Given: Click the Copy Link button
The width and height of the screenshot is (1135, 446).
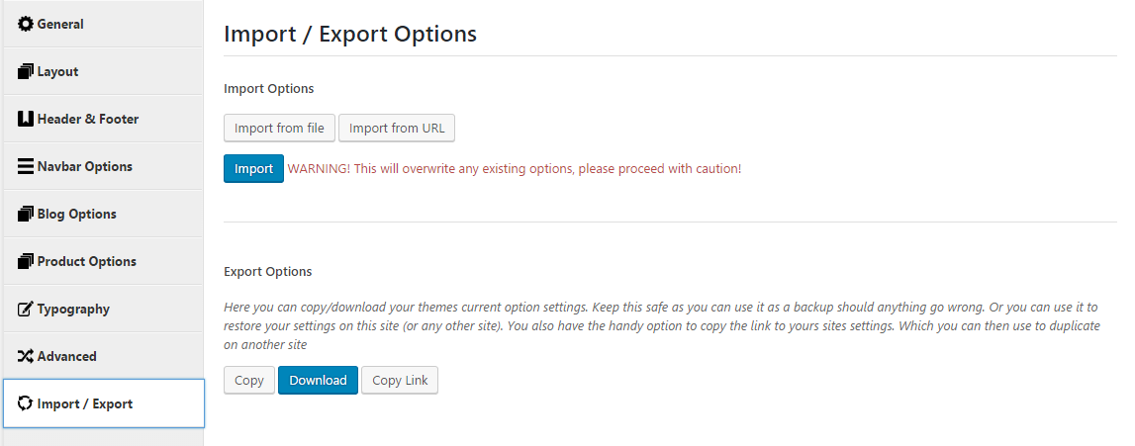Looking at the screenshot, I should 401,380.
